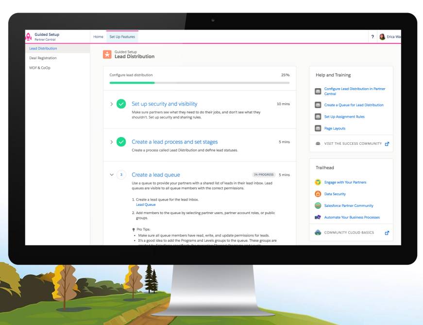Select the Set Up Features tab
The height and width of the screenshot is (325, 423).
coord(122,37)
